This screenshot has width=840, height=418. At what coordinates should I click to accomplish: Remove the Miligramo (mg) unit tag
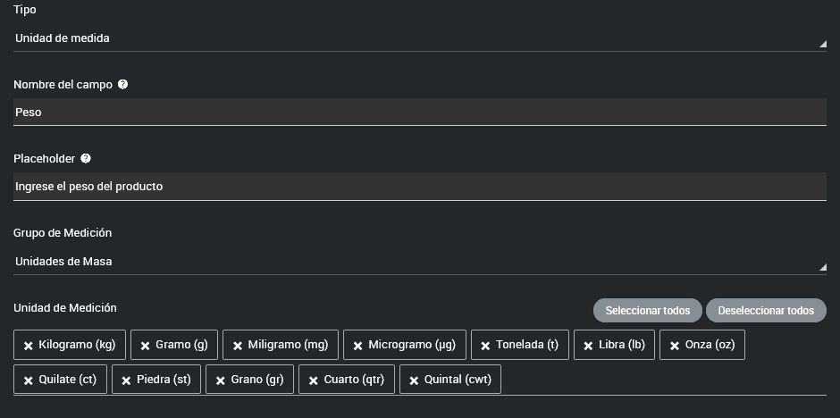238,346
